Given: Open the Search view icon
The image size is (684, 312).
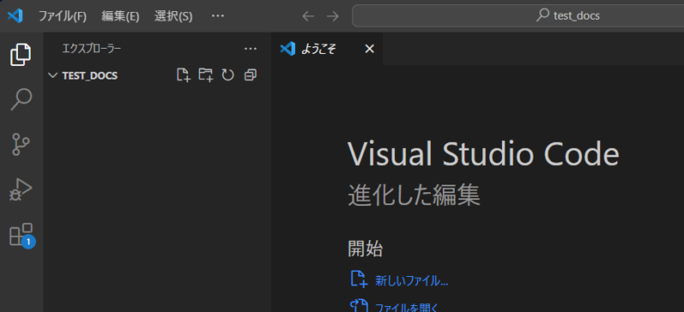Looking at the screenshot, I should click(x=21, y=99).
